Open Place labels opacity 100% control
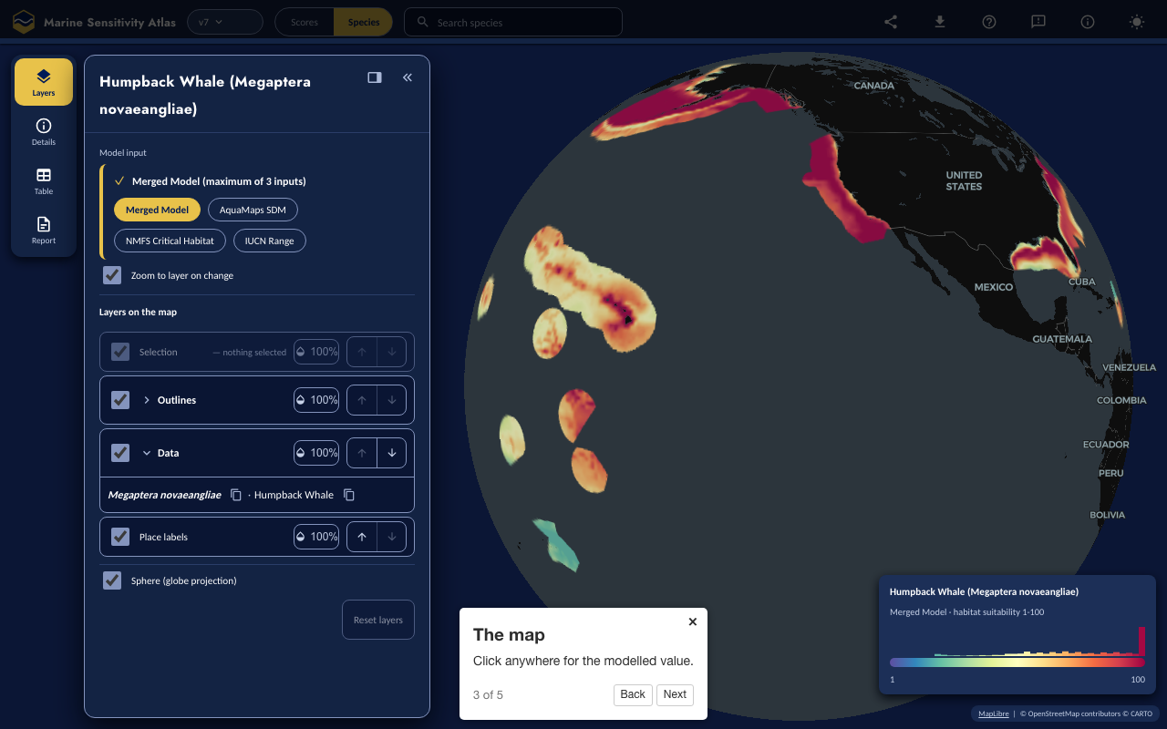Screen dimensions: 1167x729 (316, 537)
